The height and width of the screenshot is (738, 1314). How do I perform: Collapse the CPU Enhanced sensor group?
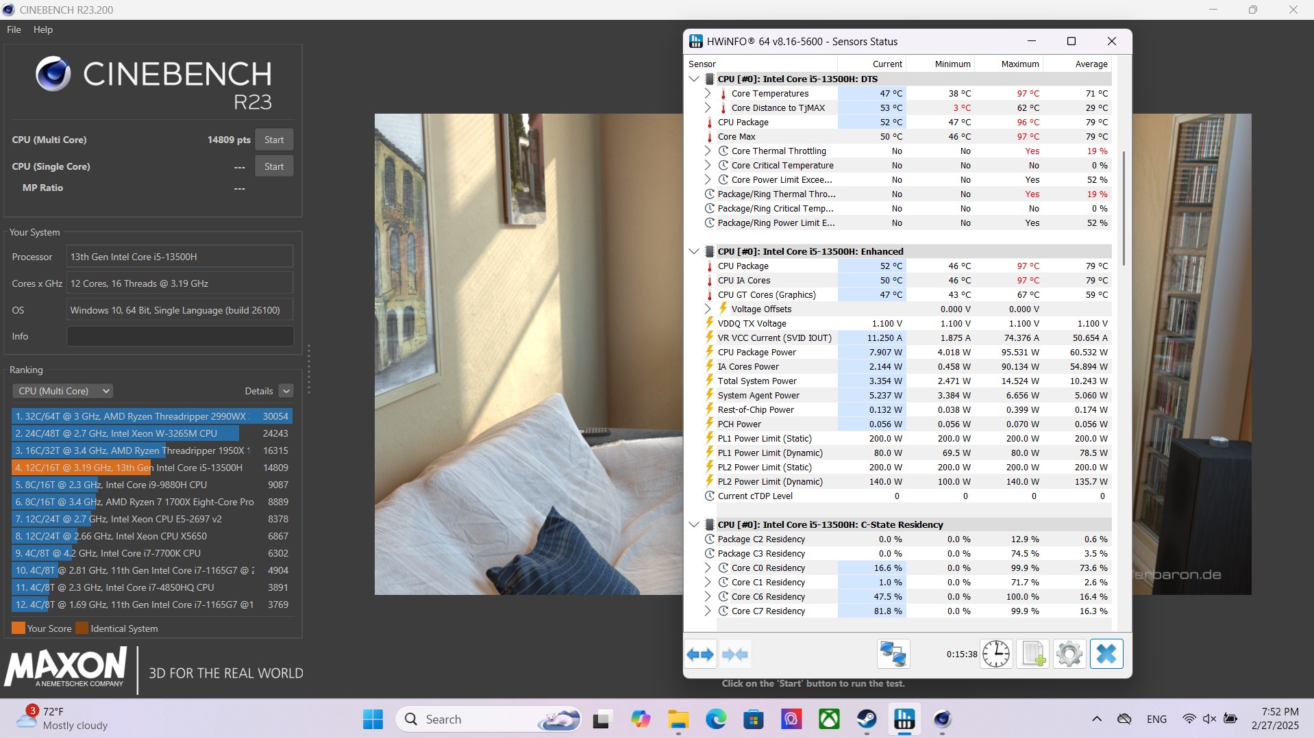[694, 251]
